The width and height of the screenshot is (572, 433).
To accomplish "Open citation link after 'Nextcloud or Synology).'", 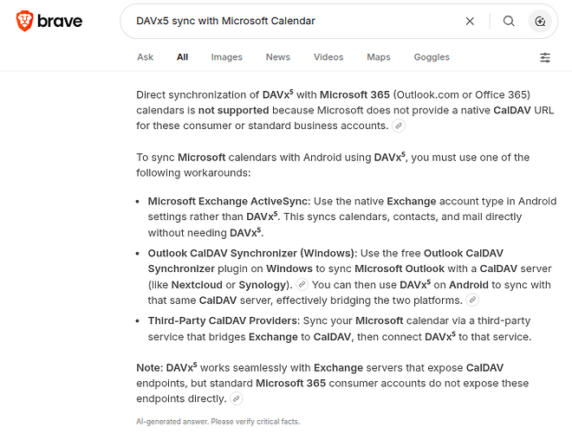I will tap(302, 284).
